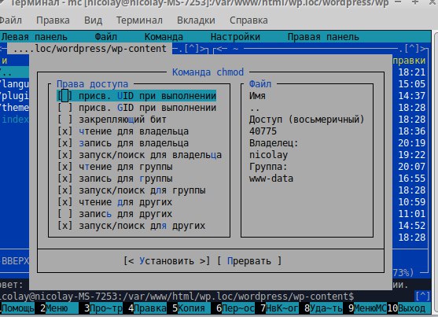Click Помощь function key
The width and height of the screenshot is (438, 317).
coord(17,308)
